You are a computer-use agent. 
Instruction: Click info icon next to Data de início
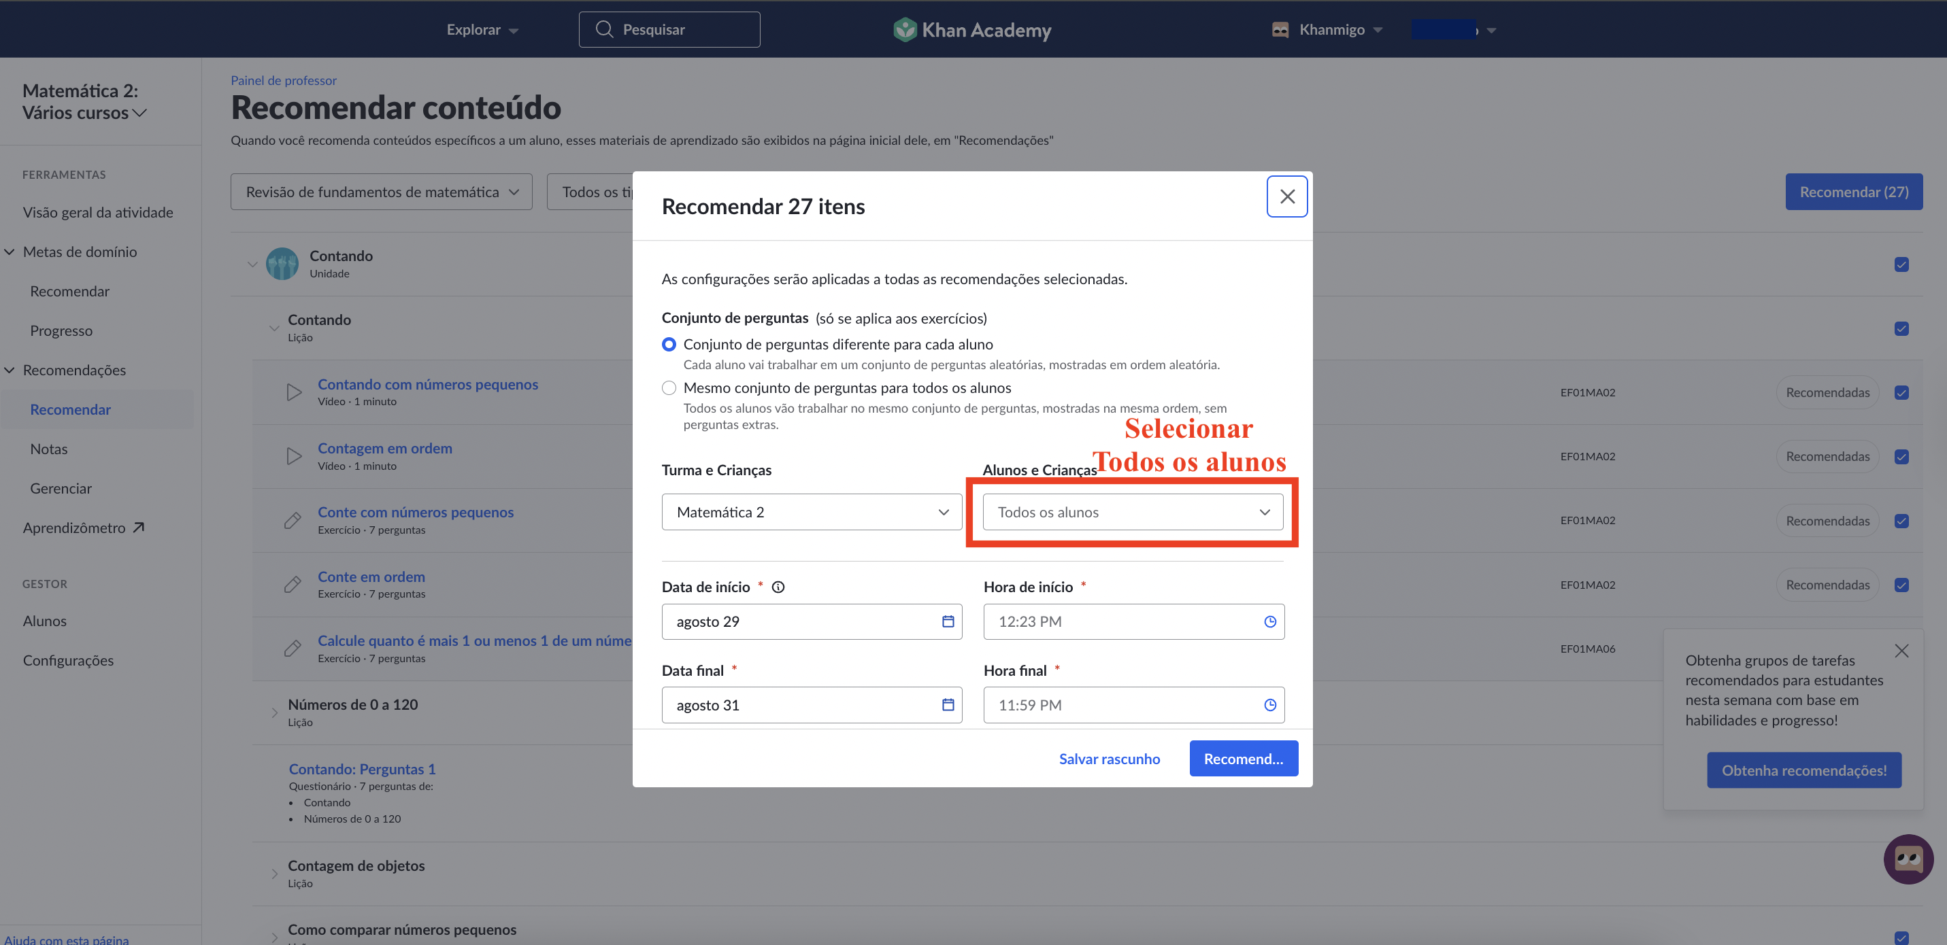click(x=778, y=587)
